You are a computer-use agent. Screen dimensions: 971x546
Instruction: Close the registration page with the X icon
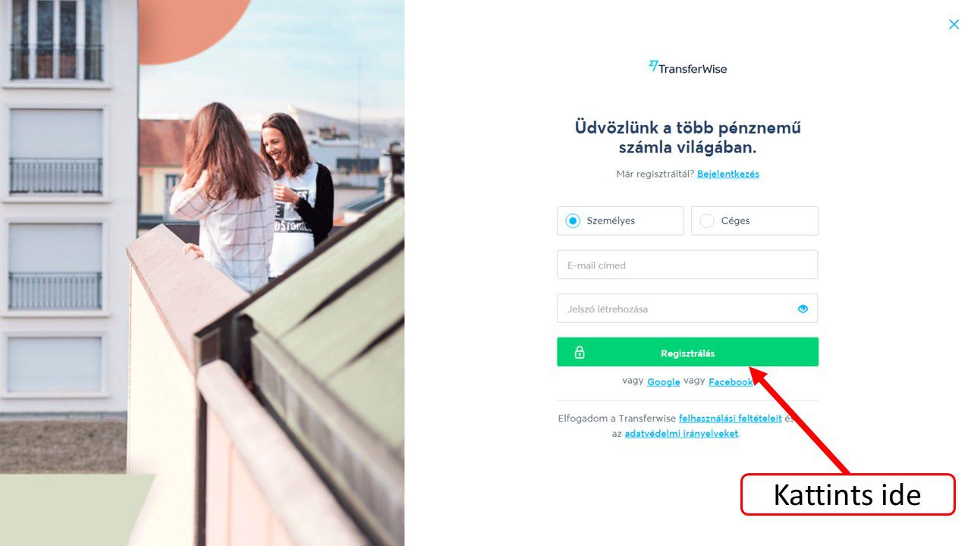954,24
